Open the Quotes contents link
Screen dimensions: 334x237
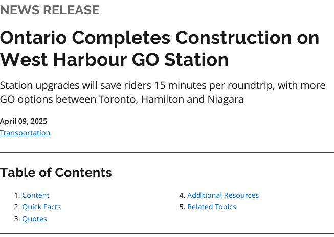(x=34, y=219)
